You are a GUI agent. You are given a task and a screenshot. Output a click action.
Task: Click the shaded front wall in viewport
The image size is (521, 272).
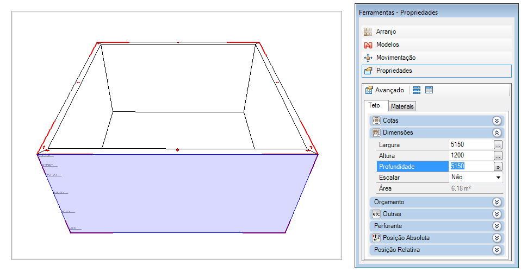click(178, 193)
